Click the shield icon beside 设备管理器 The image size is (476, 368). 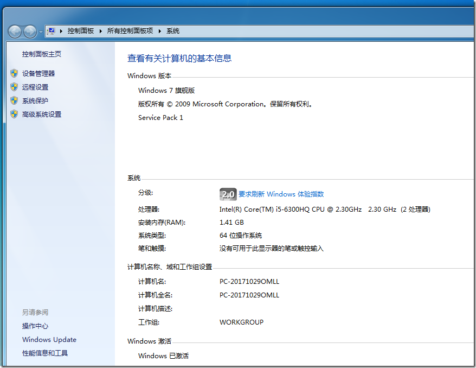tap(14, 73)
